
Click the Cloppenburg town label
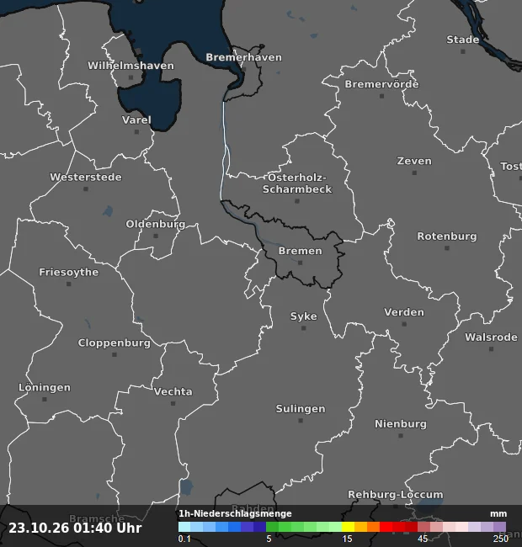pos(115,343)
